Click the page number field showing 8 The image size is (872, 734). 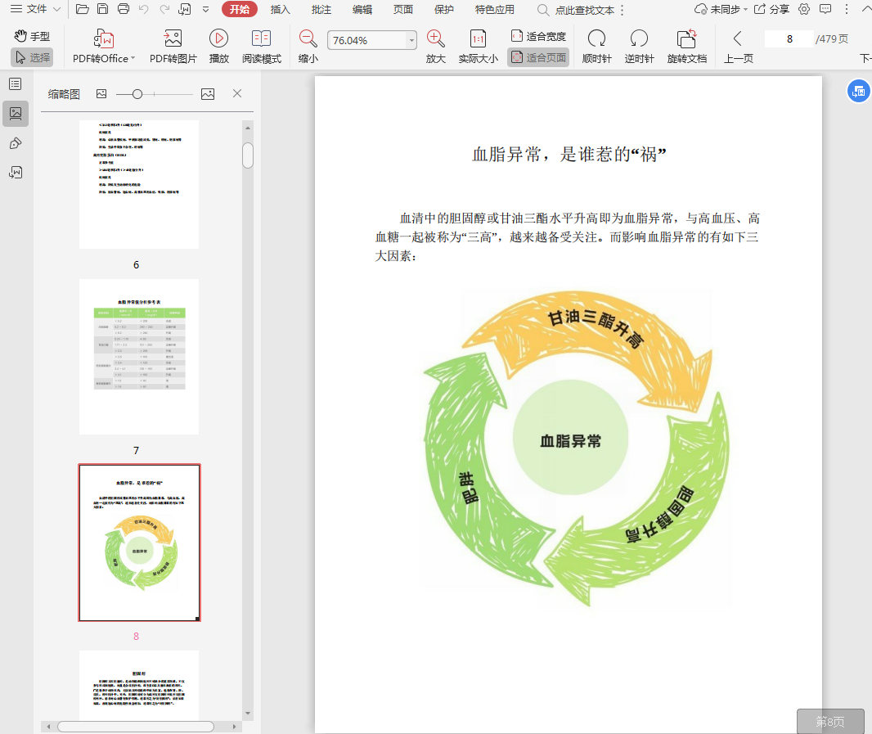pos(789,39)
